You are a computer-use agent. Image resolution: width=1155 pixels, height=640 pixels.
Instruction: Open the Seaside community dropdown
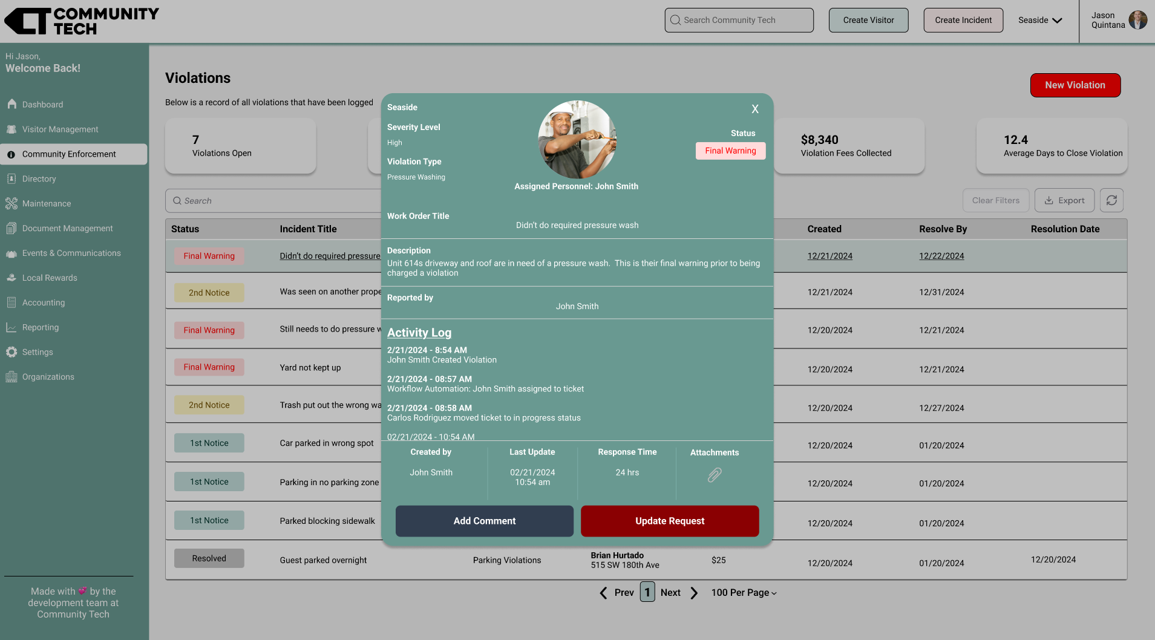1040,20
